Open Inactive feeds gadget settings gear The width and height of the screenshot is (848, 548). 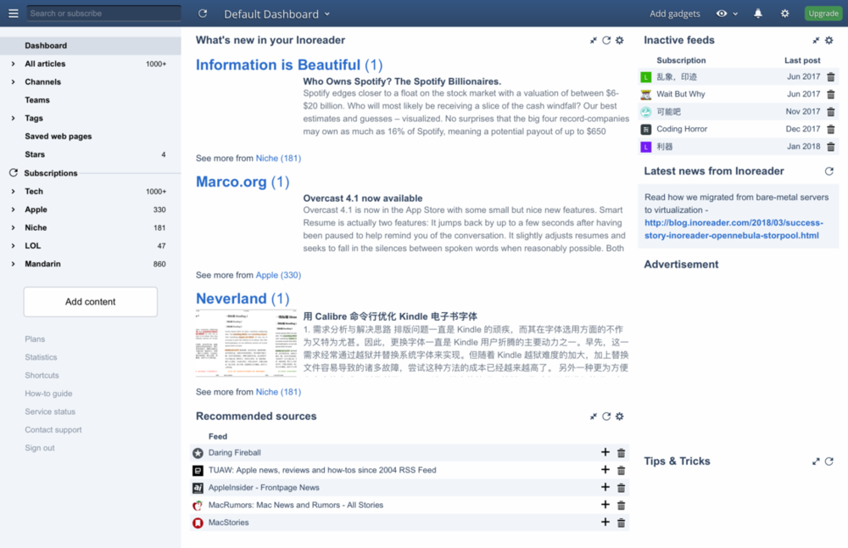point(829,40)
